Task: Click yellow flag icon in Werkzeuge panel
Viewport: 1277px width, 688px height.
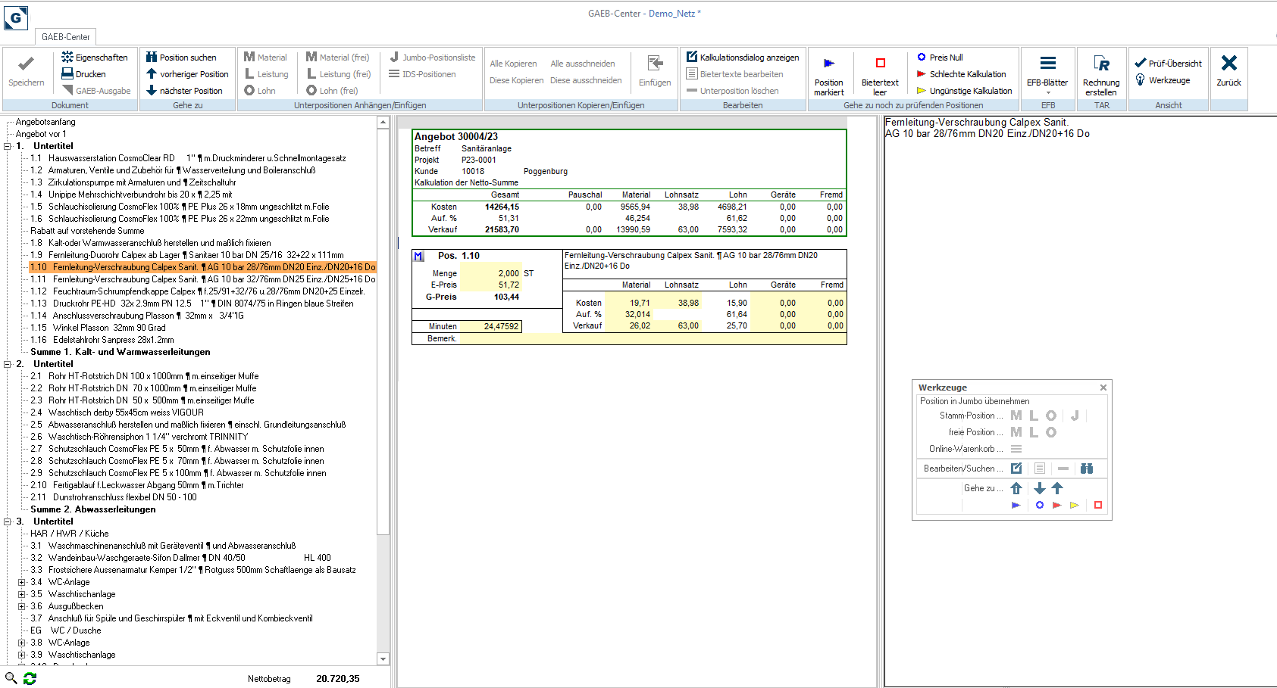Action: pyautogui.click(x=1074, y=505)
